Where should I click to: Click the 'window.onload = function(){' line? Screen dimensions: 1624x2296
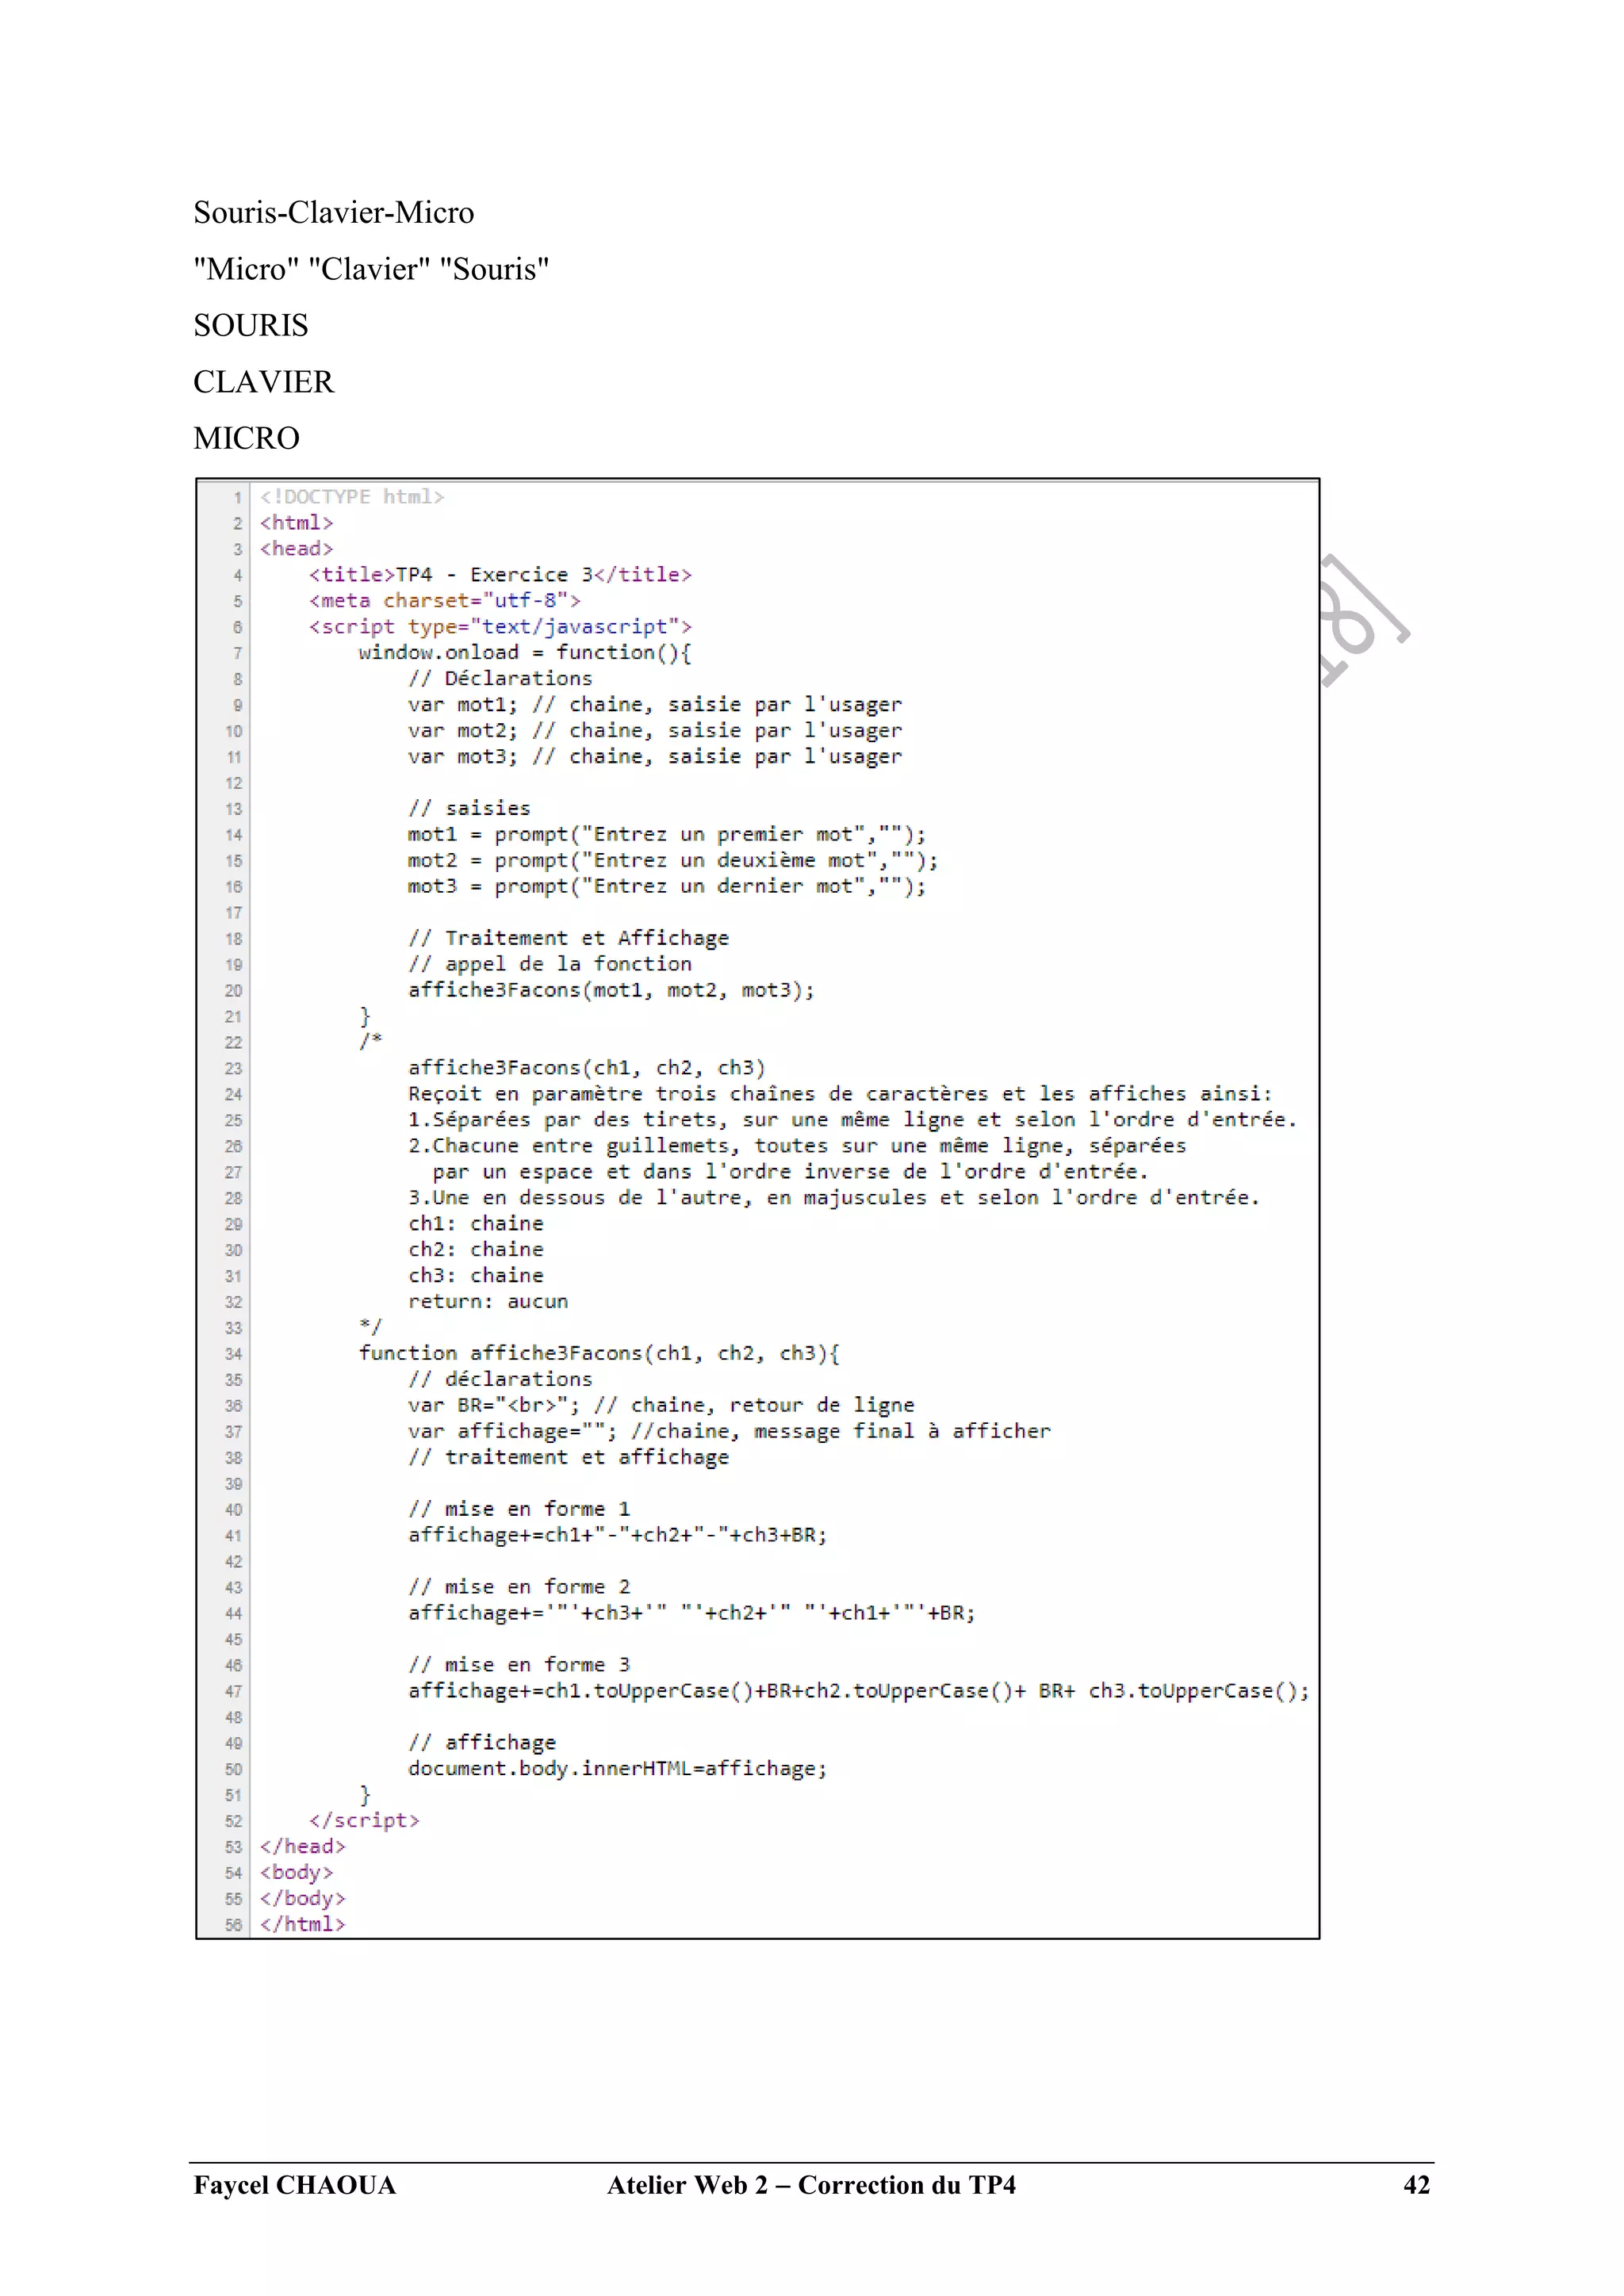point(524,653)
